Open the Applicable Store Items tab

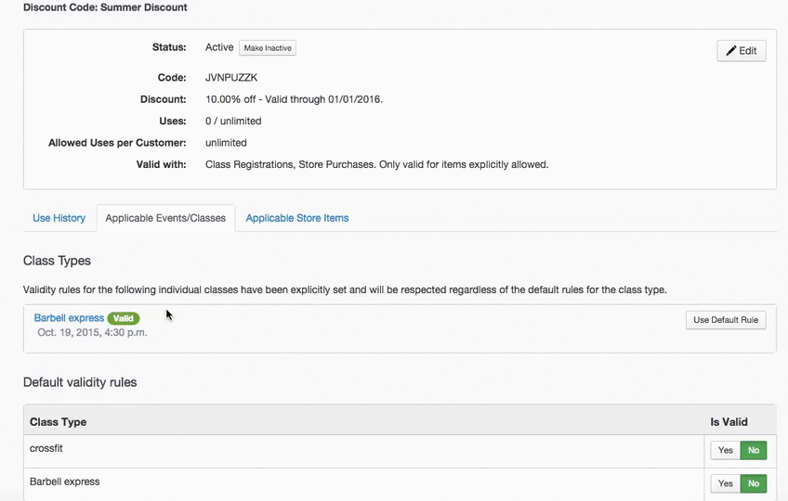click(x=297, y=218)
